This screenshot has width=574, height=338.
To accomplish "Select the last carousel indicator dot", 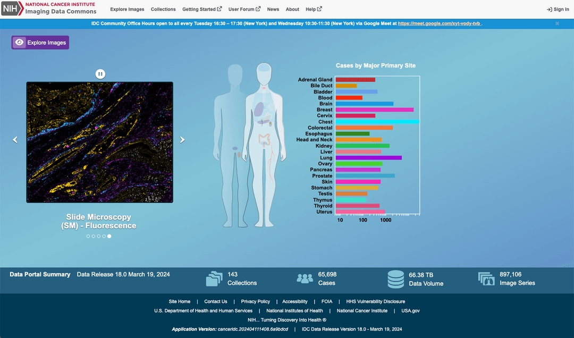I will tap(109, 236).
